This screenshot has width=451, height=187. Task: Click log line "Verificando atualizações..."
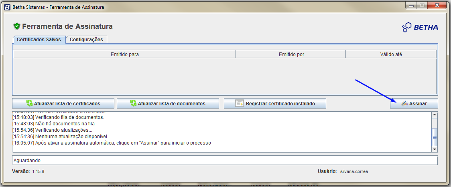point(52,130)
